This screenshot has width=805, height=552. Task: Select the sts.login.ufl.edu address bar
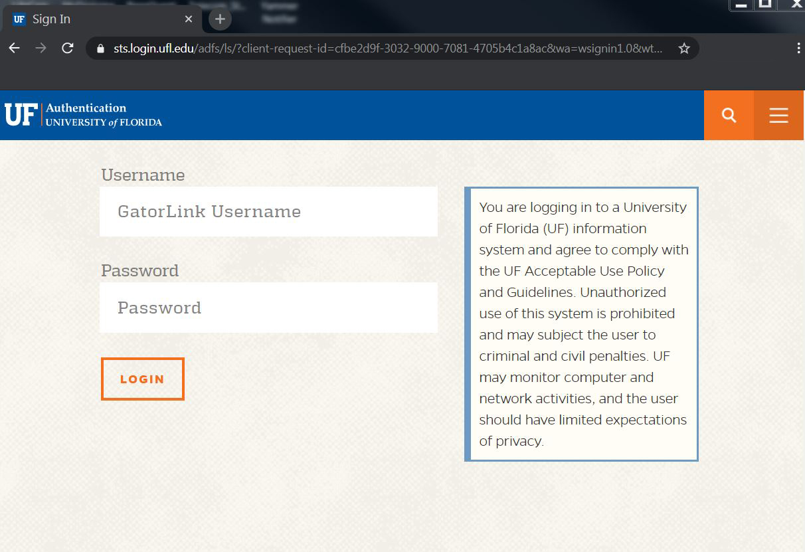(x=385, y=48)
